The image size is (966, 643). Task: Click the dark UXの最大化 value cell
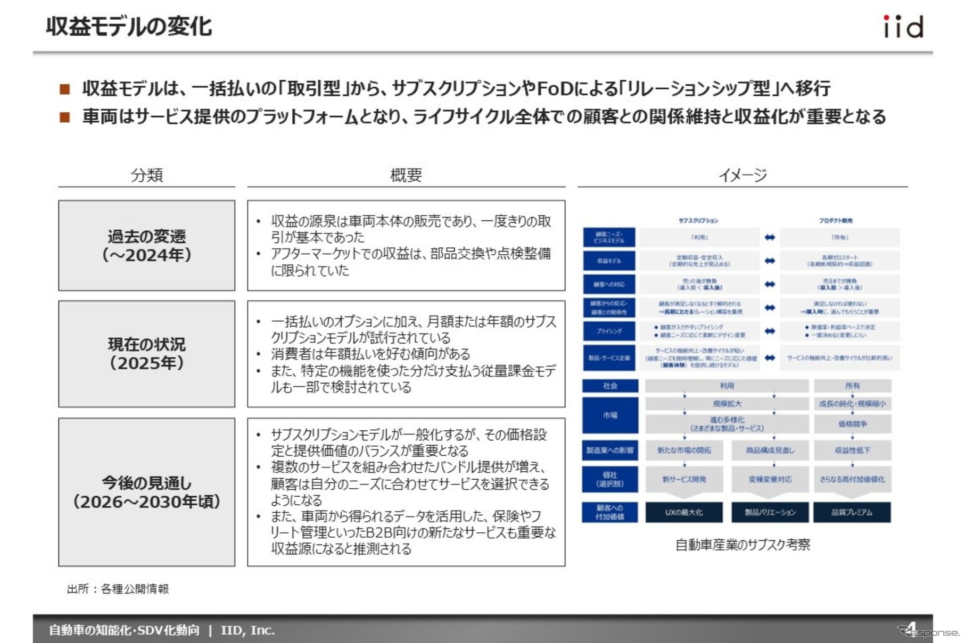[x=685, y=512]
